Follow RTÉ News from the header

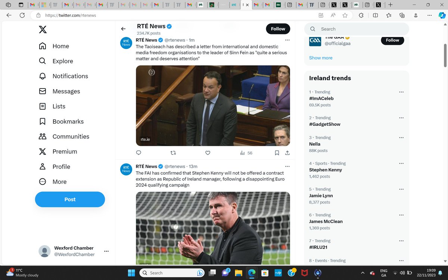[278, 29]
